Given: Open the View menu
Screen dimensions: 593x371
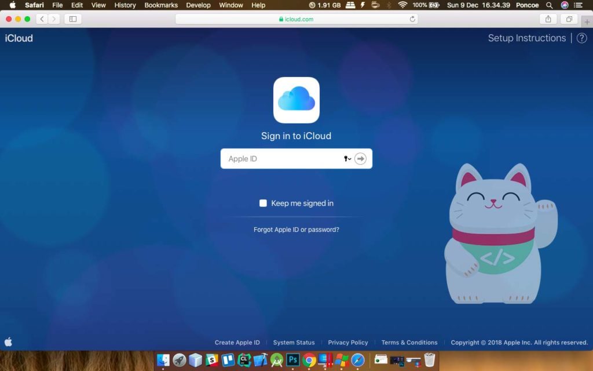Looking at the screenshot, I should 98,5.
